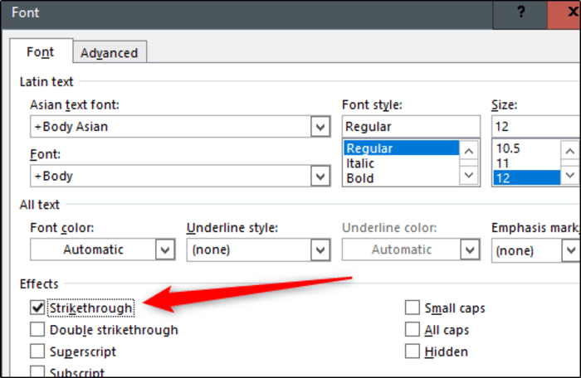
Task: Enable Double strikethrough effect
Action: click(37, 329)
